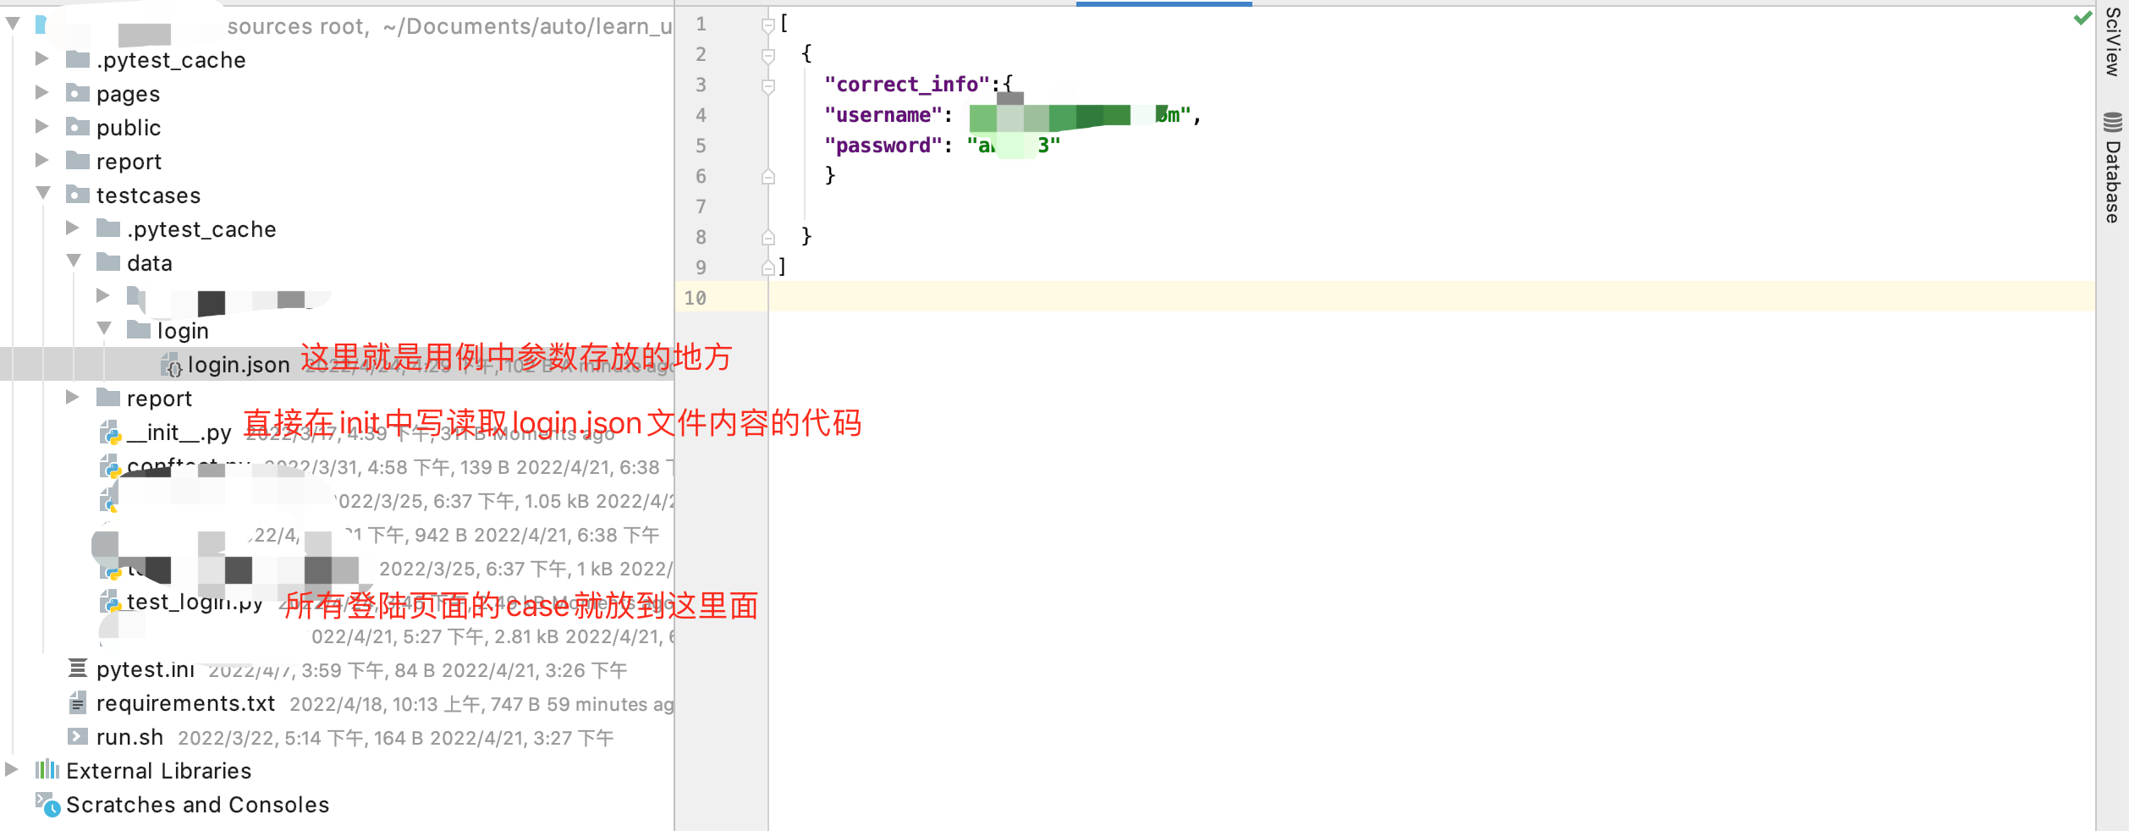Click the Scratches and Consoles icon
The image size is (2129, 831).
(47, 805)
